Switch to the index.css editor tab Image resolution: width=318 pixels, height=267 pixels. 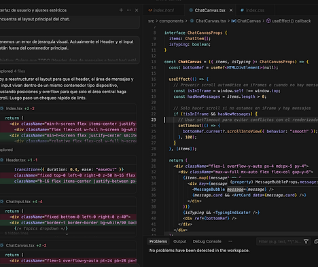click(253, 10)
